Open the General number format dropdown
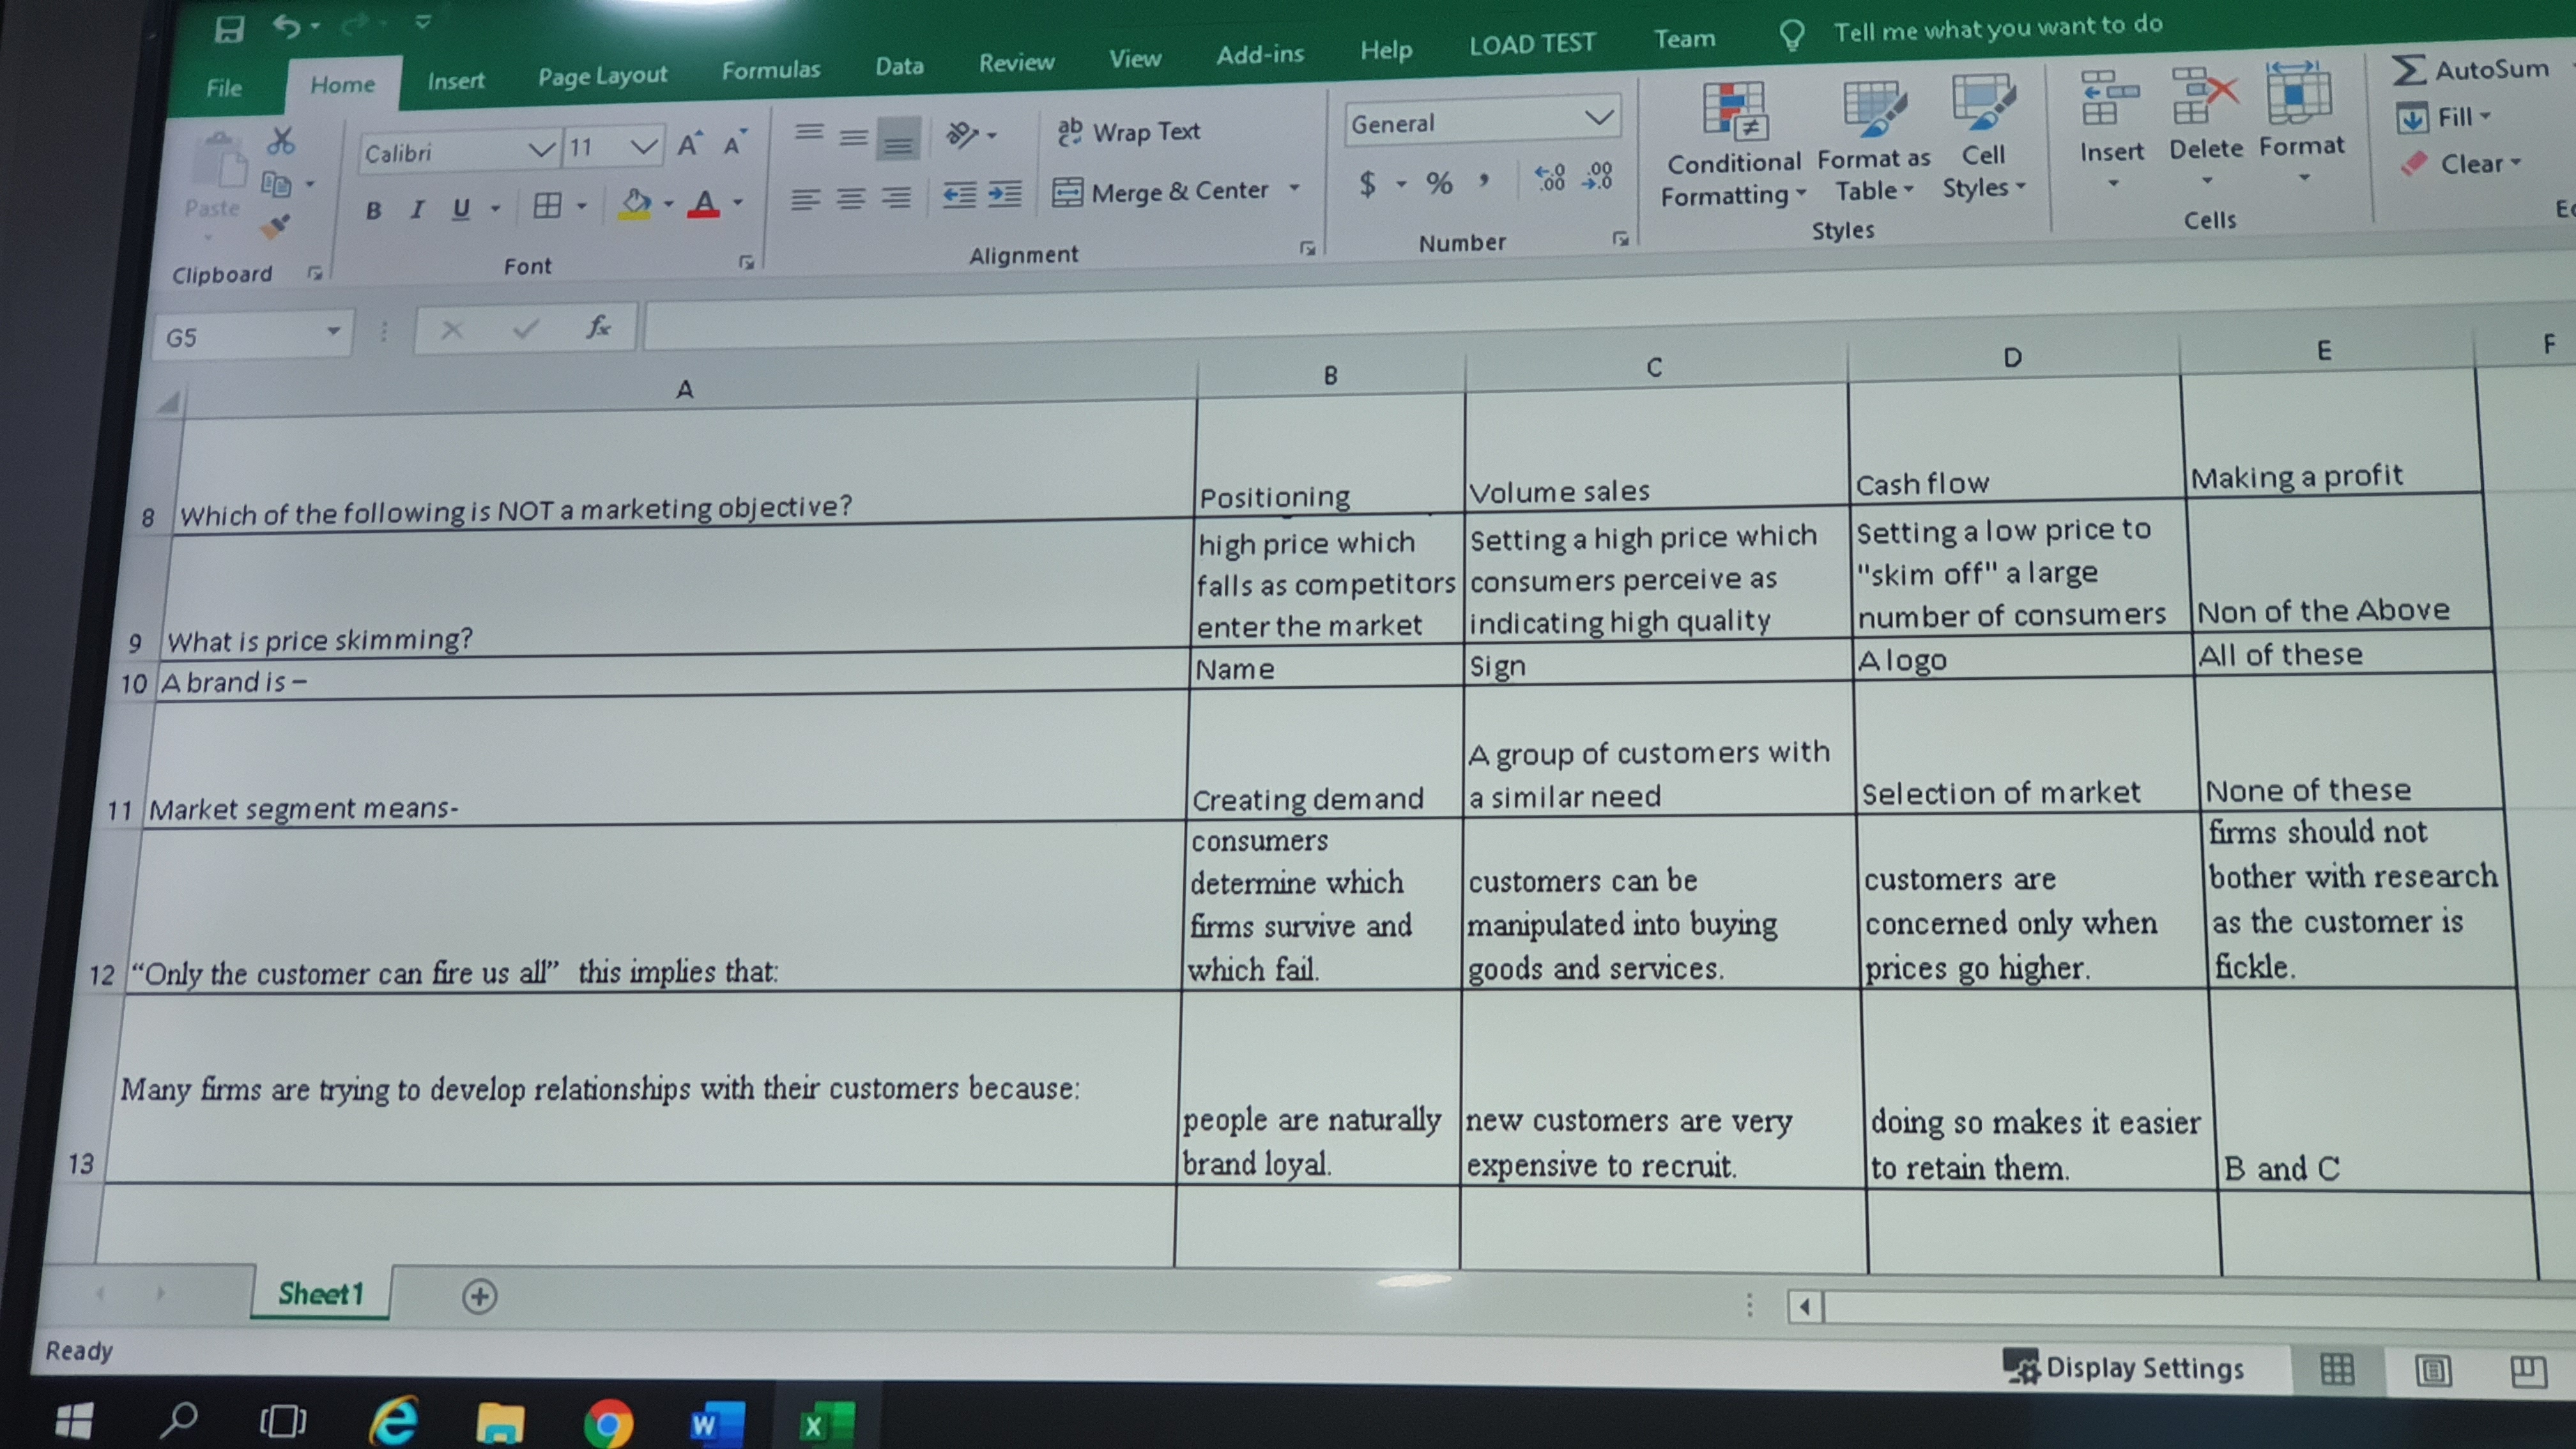This screenshot has height=1449, width=2576. 1599,118
